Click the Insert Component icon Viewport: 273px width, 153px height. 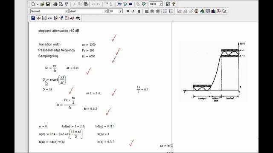click(x=144, y=4)
